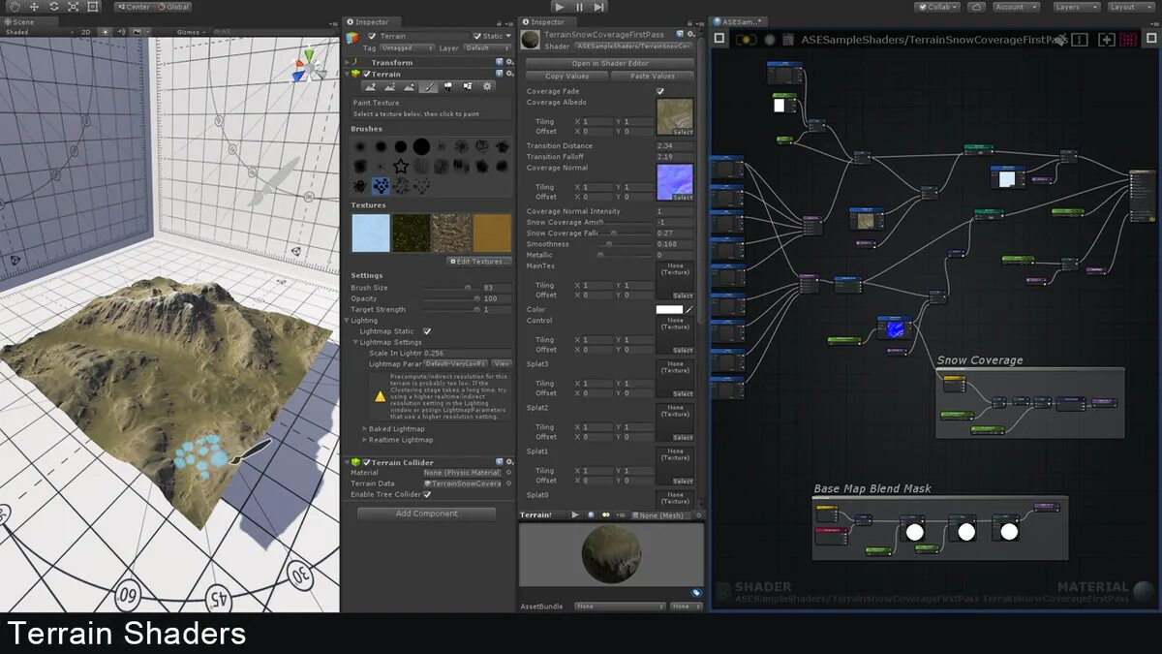Open the AssetBundle name dropdown

point(619,607)
